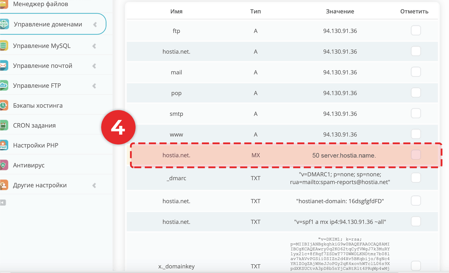Screen dimensions: 449x273
Task: Expand Управление доменами arrow
Action: pos(95,24)
